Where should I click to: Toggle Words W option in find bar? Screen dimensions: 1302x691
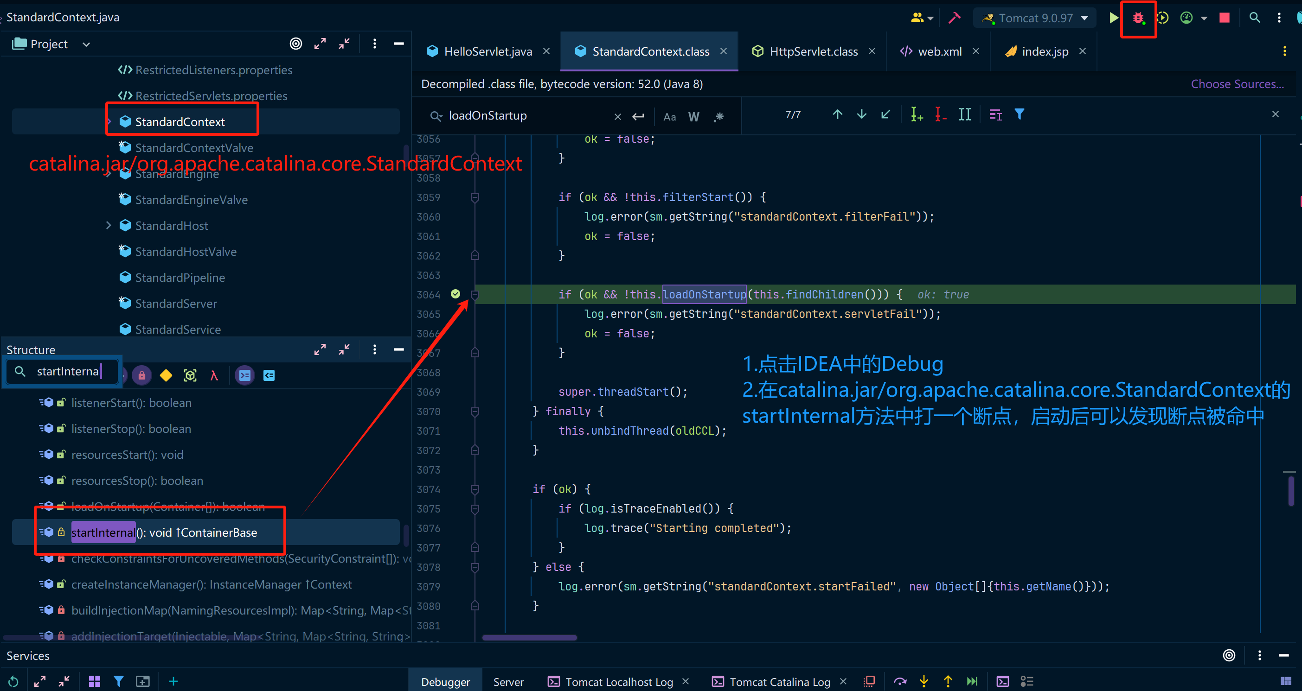[x=693, y=117]
